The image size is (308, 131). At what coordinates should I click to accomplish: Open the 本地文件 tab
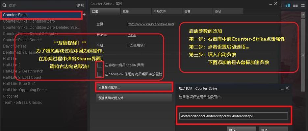[x=167, y=11]
